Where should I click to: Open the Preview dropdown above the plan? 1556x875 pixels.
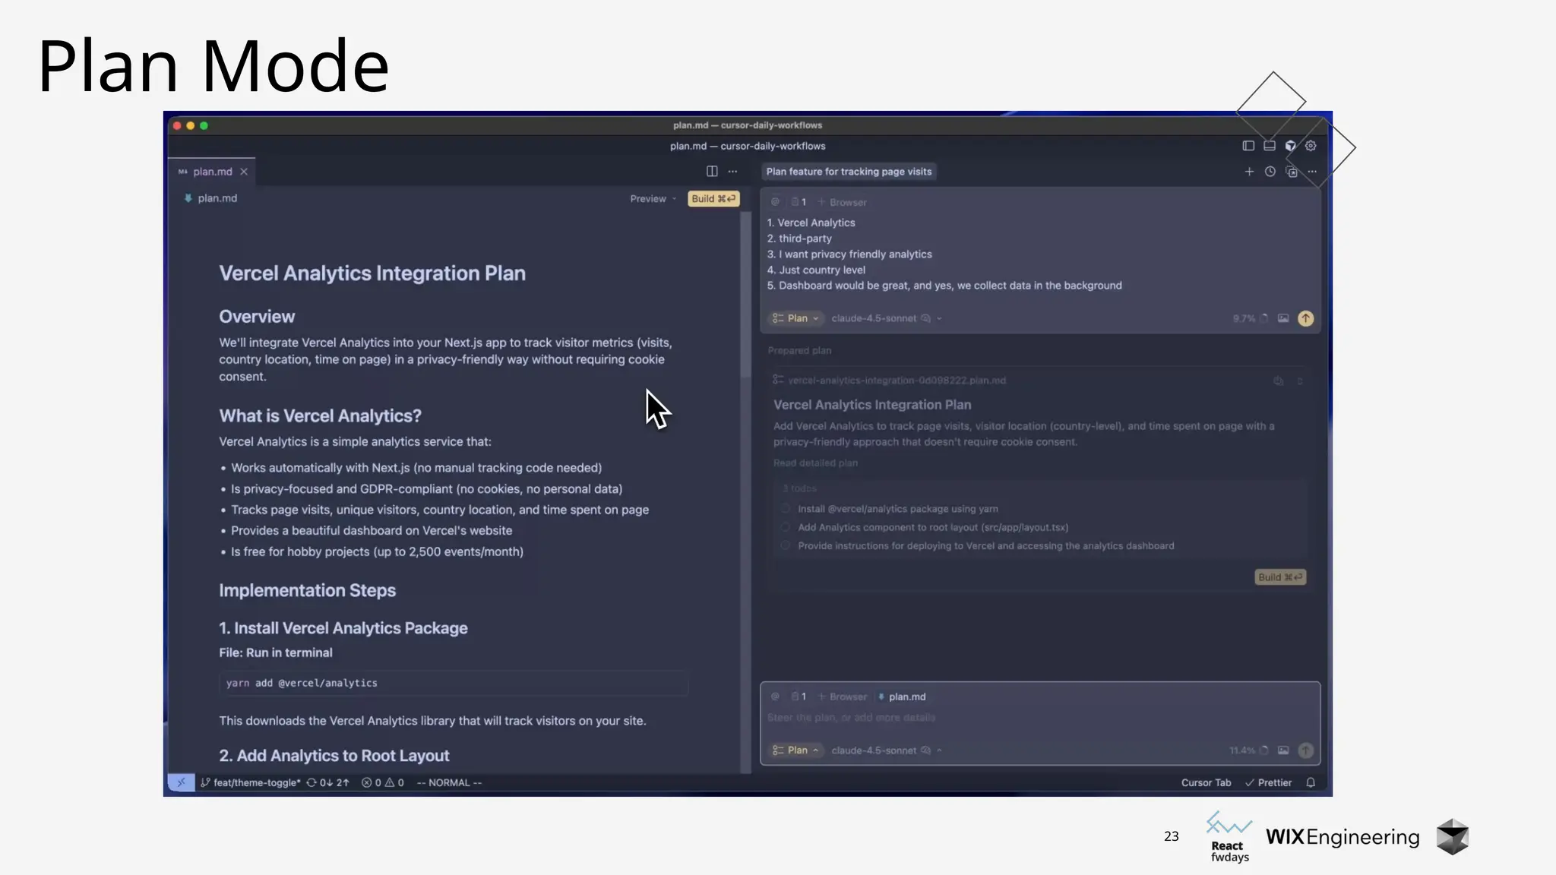[652, 199]
